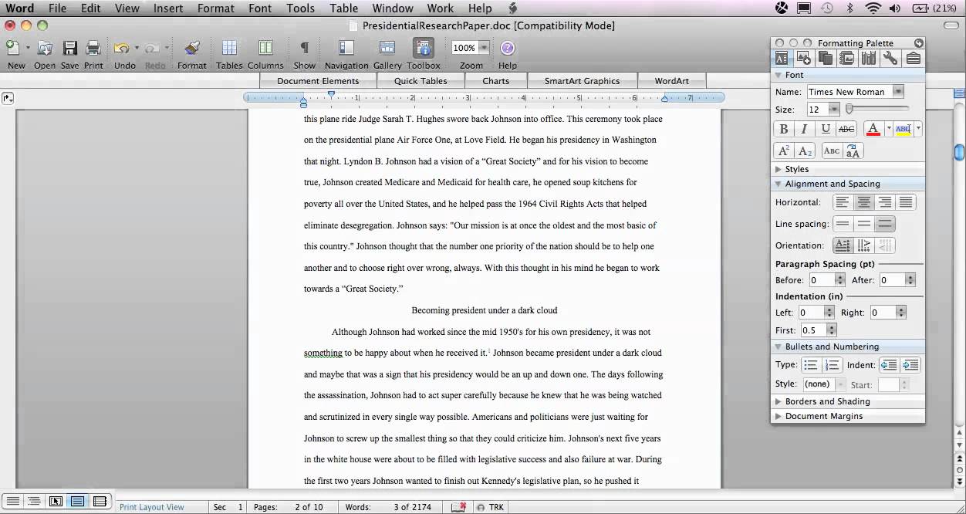The height and width of the screenshot is (514, 966).
Task: Toggle Strikethrough formatting
Action: (x=846, y=129)
